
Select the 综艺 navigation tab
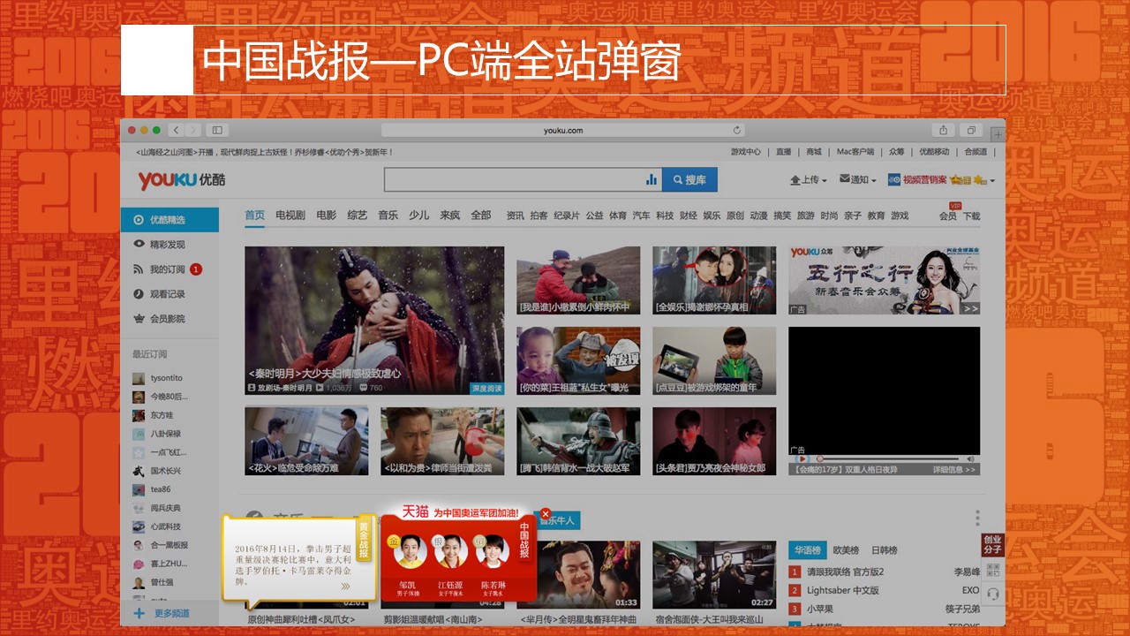(357, 215)
